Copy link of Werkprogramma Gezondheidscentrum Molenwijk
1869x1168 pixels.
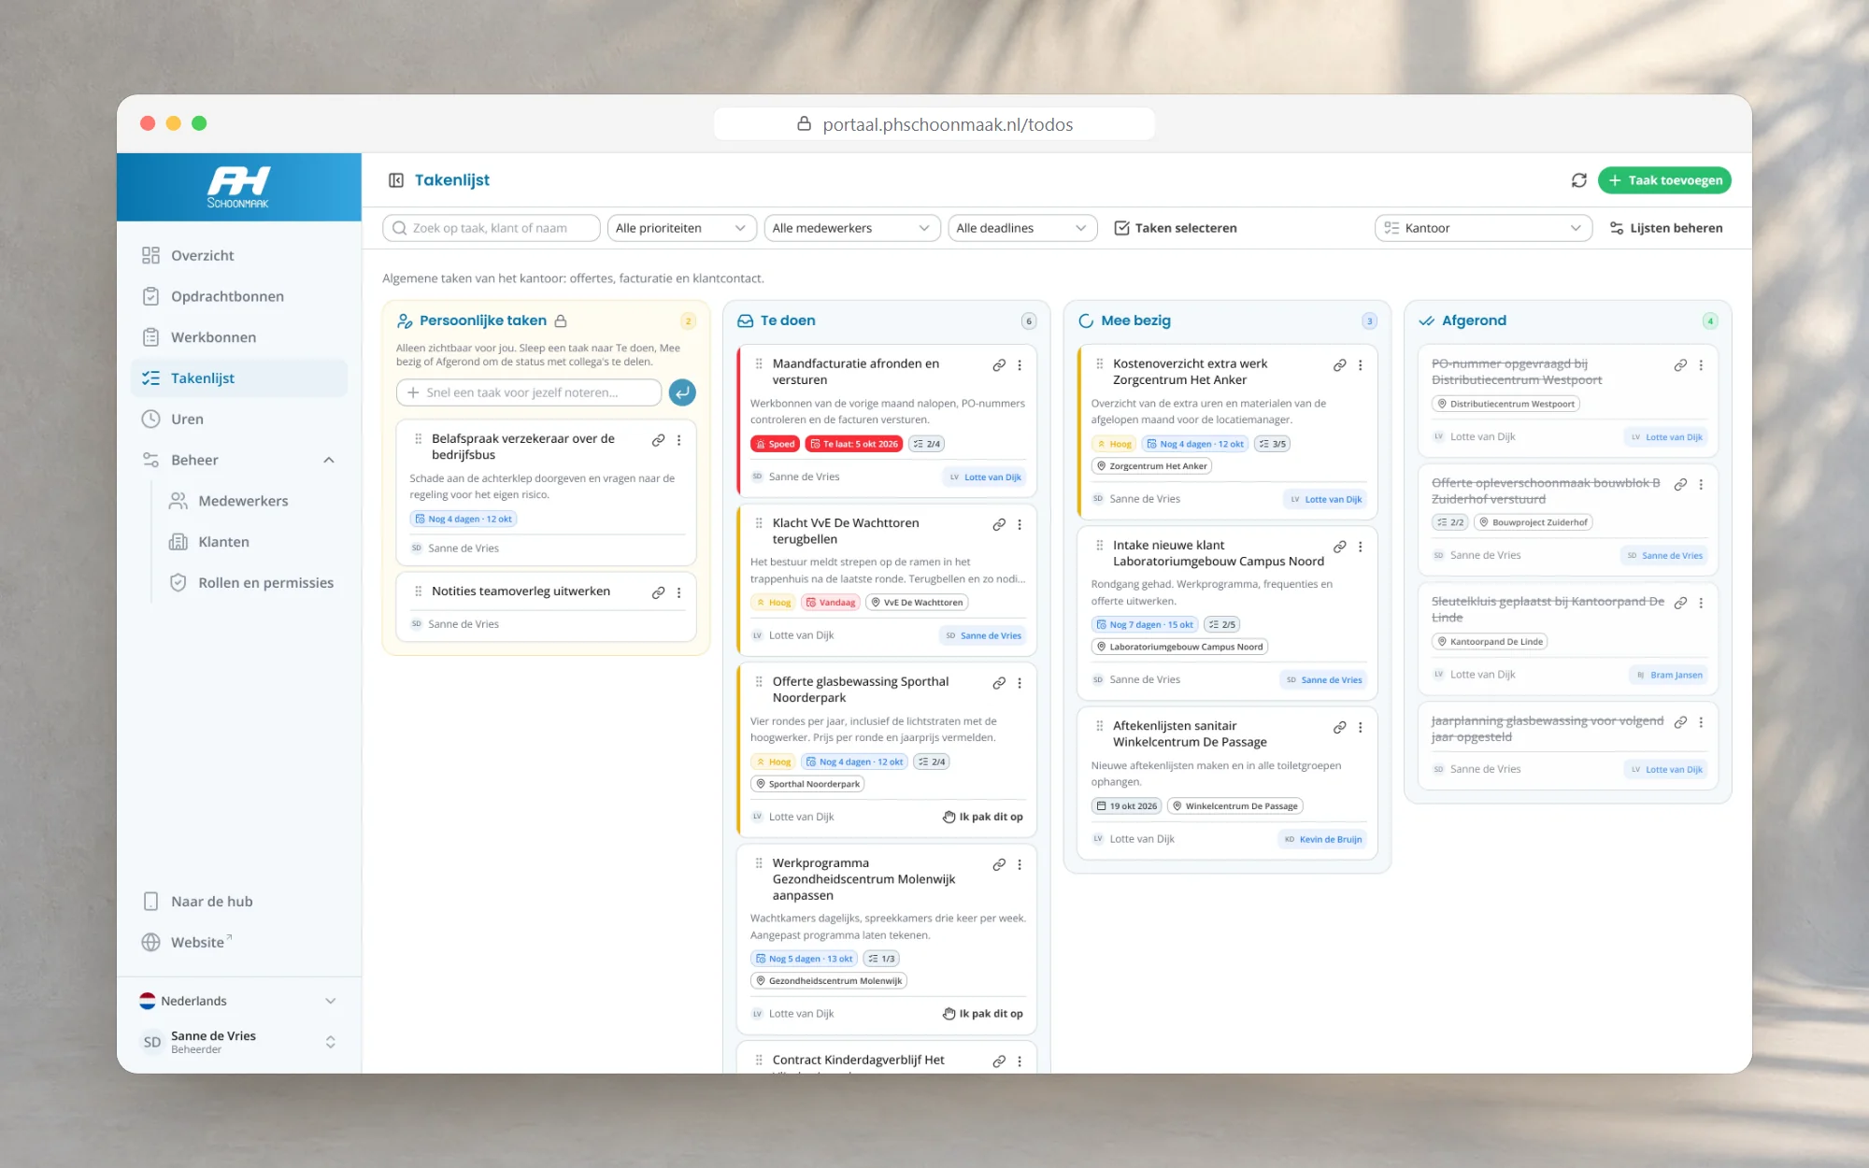[x=999, y=864]
